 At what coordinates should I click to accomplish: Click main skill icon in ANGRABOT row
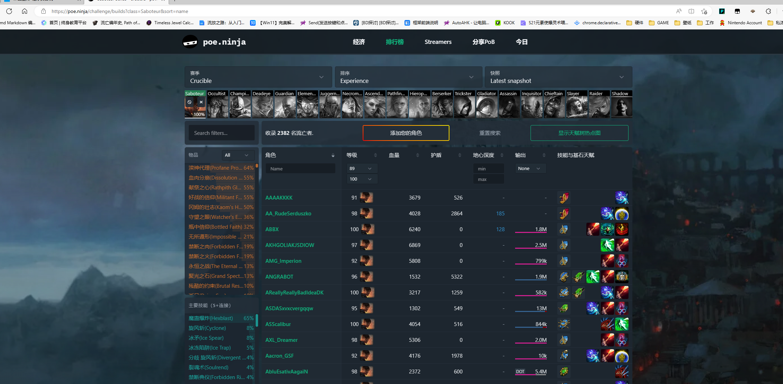point(564,276)
